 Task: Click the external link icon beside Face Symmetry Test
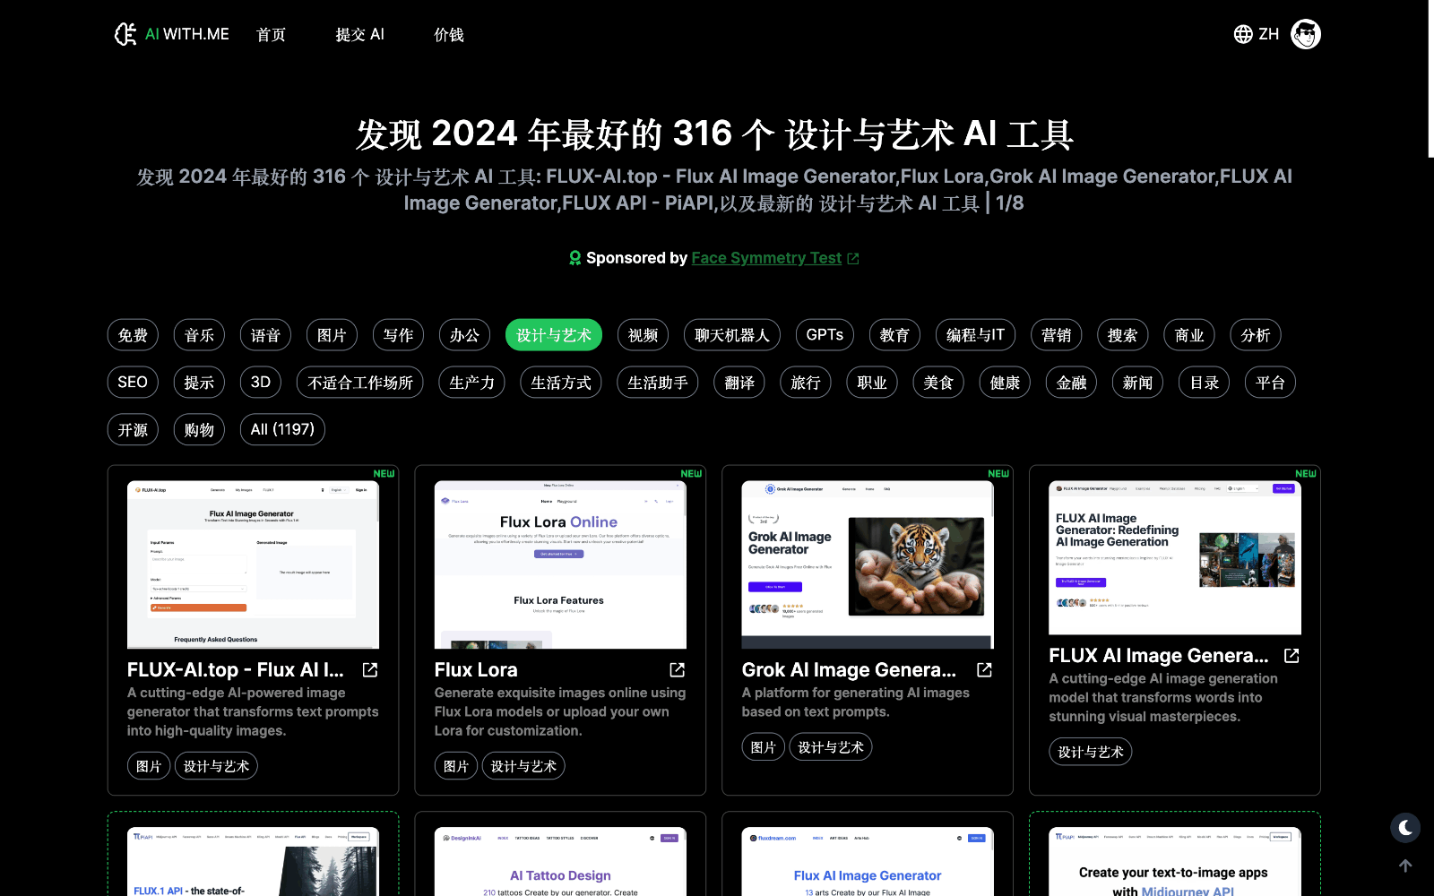click(x=853, y=259)
